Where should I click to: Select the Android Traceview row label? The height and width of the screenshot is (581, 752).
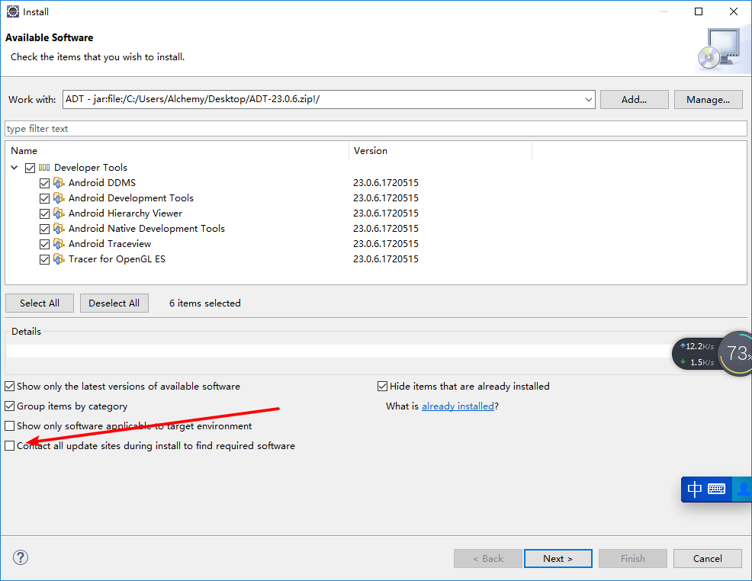[x=110, y=244]
